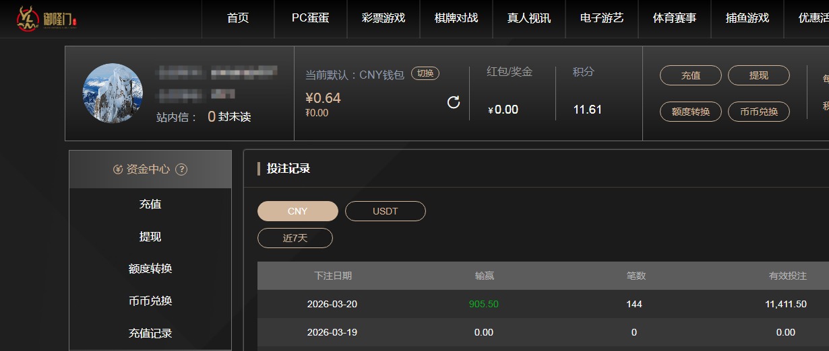
Task: Select the 2026-03-20 bet record row date
Action: tap(332, 304)
